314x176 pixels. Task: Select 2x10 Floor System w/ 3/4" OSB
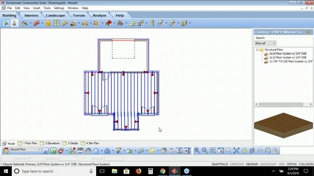point(288,54)
